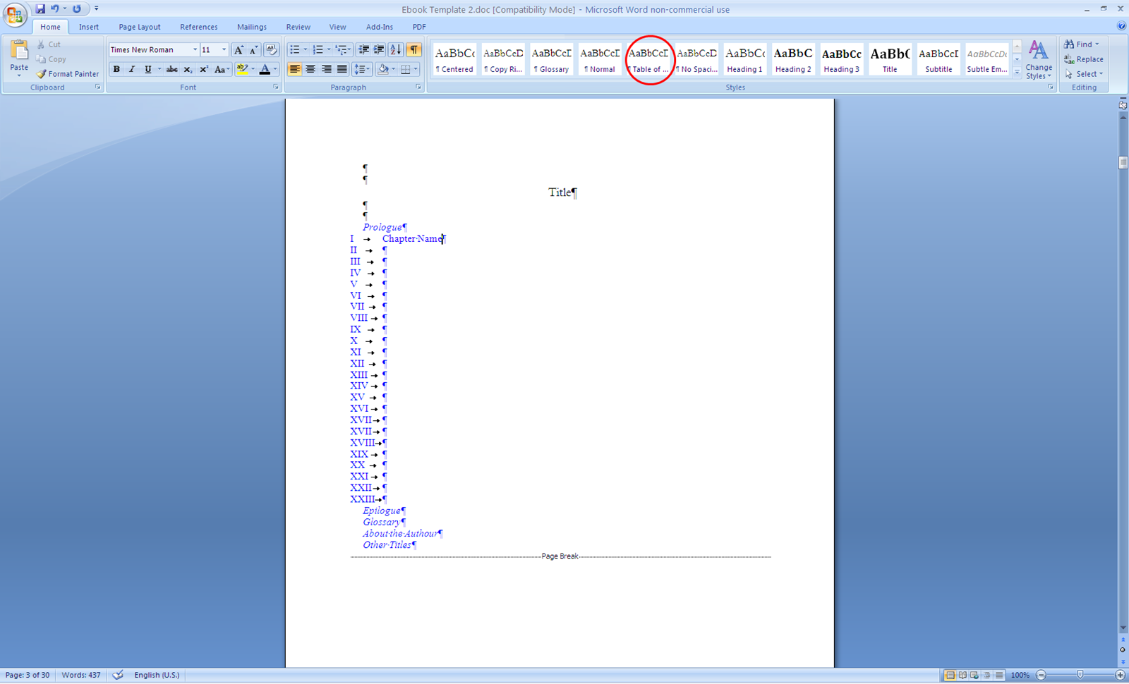Select the Format Painter tool
This screenshot has width=1129, height=684.
tap(67, 73)
